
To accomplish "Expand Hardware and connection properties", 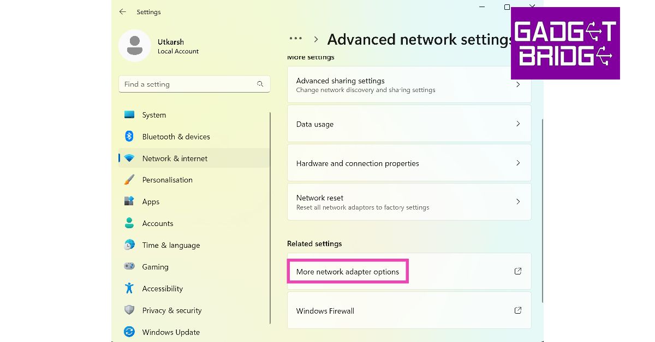I will pyautogui.click(x=518, y=163).
